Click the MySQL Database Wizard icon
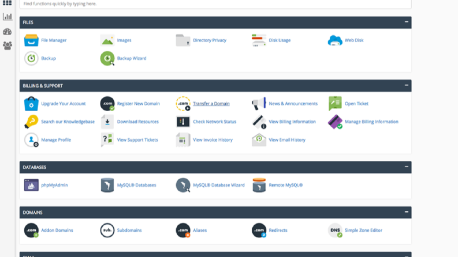 click(x=183, y=185)
